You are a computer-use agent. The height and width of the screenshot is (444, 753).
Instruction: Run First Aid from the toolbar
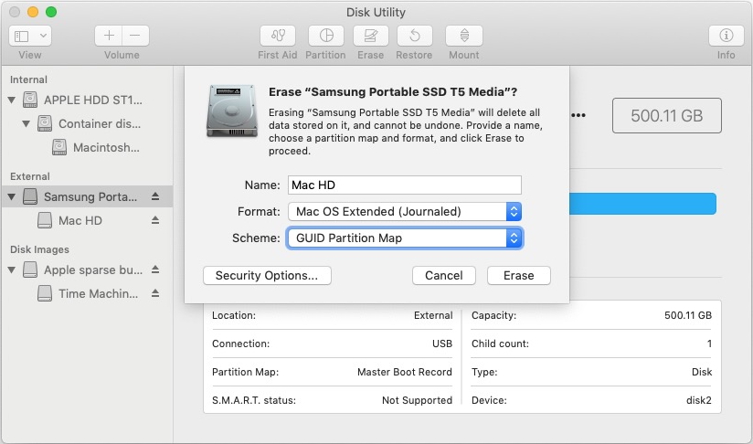pyautogui.click(x=278, y=36)
